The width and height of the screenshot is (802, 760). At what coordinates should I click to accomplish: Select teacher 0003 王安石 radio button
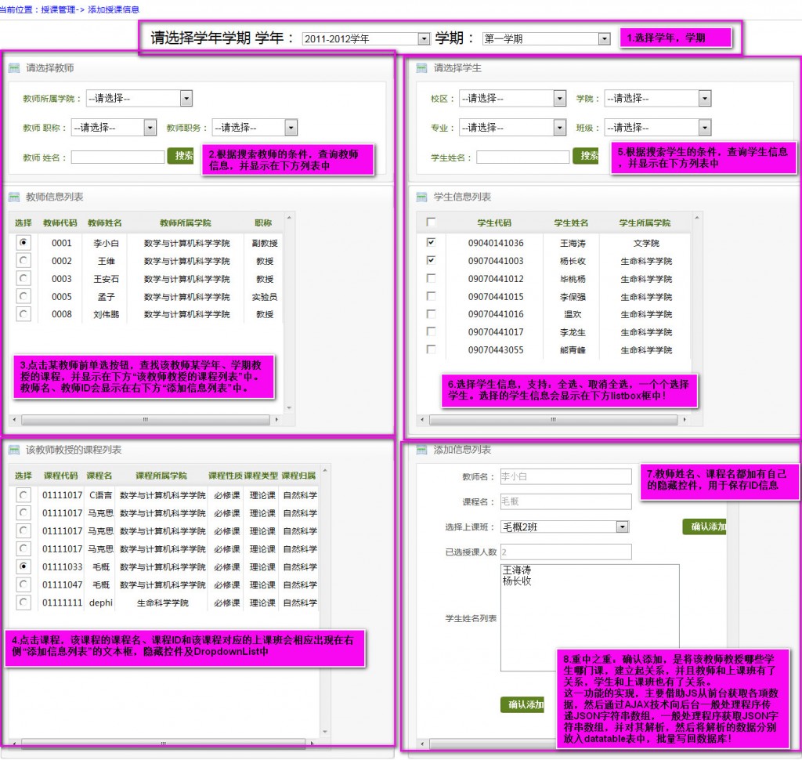click(x=23, y=278)
